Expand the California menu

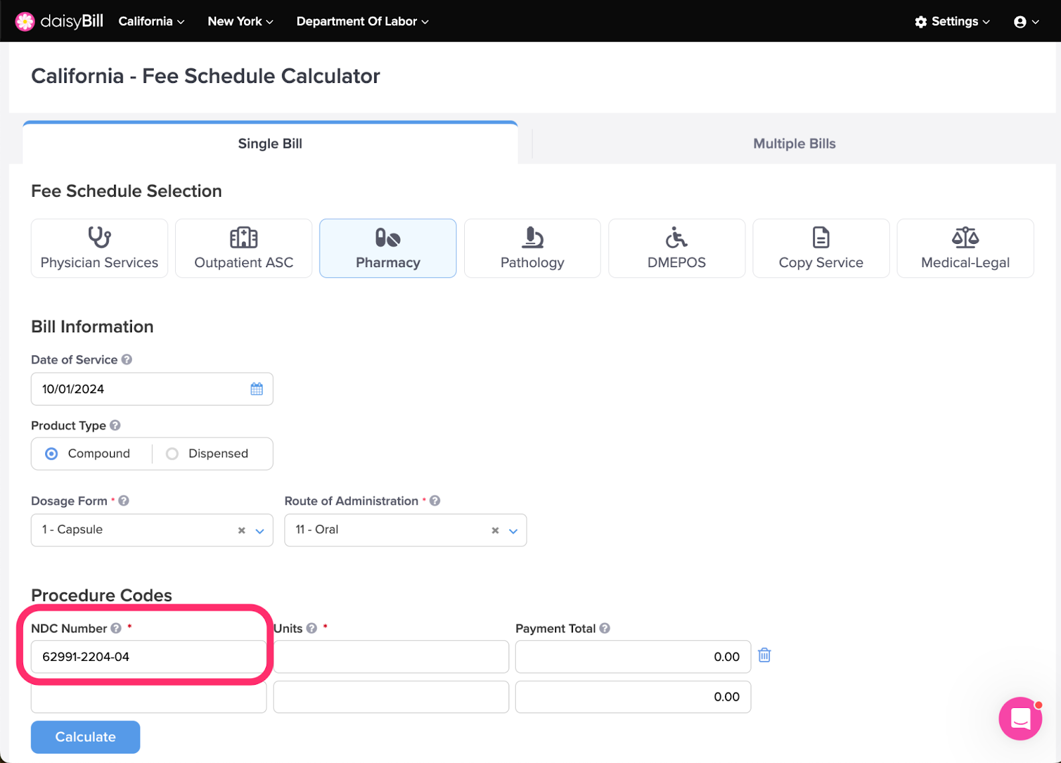tap(151, 21)
